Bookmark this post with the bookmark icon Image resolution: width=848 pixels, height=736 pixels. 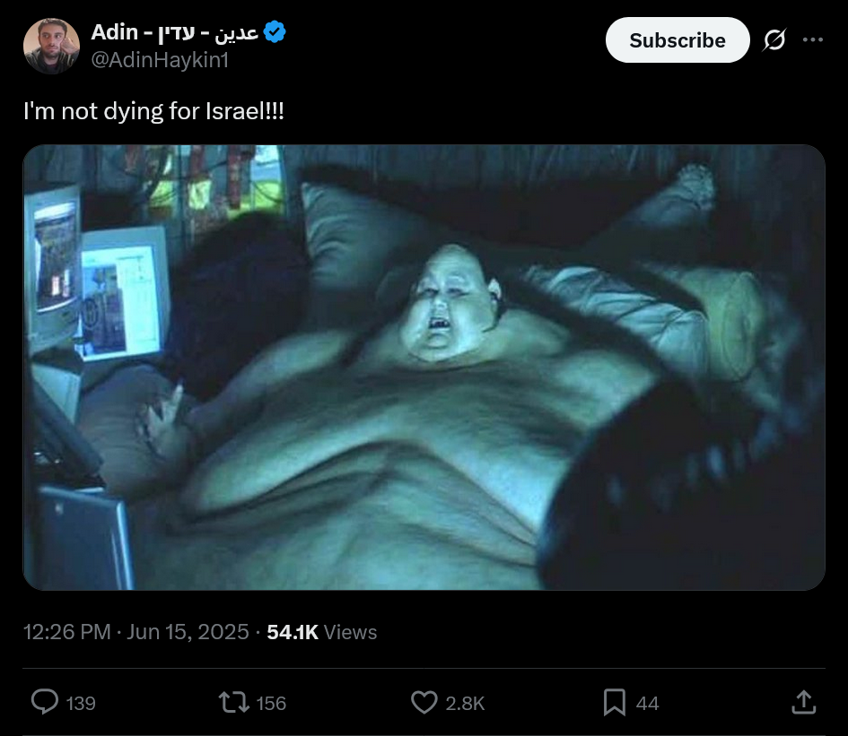(x=615, y=703)
